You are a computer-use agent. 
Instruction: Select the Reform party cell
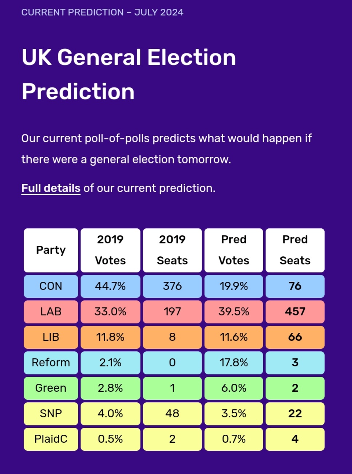tap(51, 363)
